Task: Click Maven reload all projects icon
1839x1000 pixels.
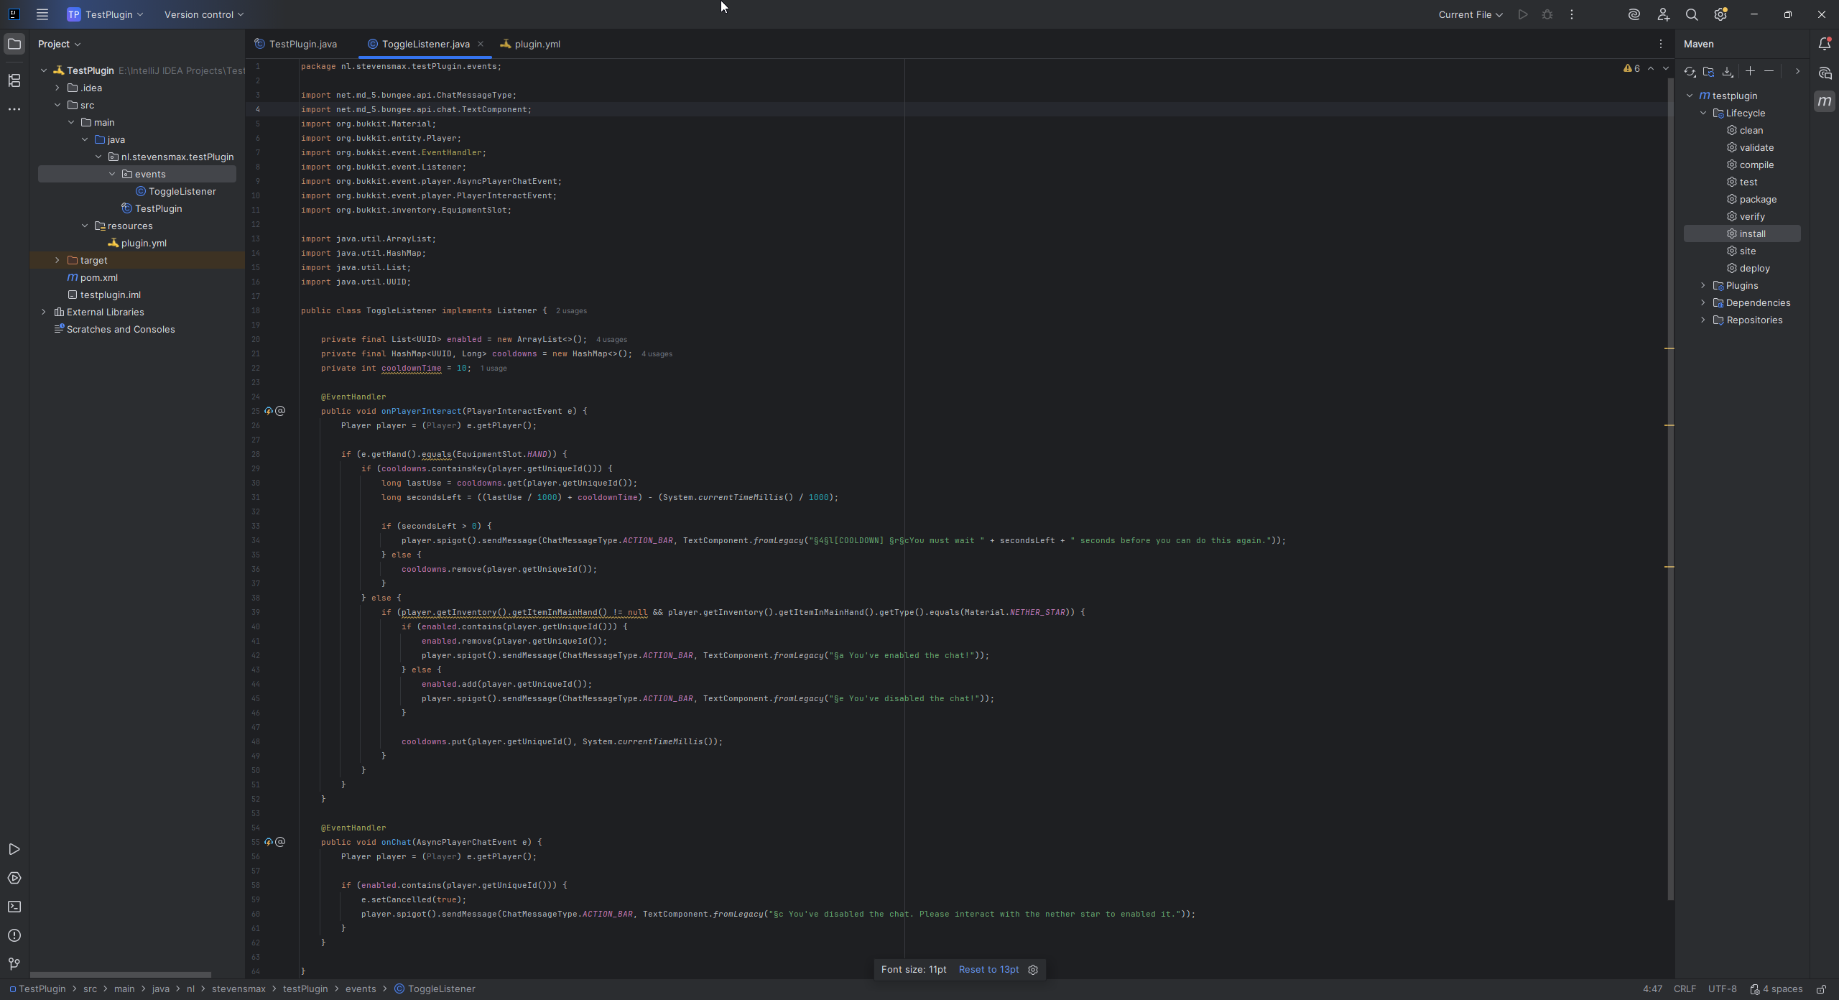Action: click(1690, 71)
